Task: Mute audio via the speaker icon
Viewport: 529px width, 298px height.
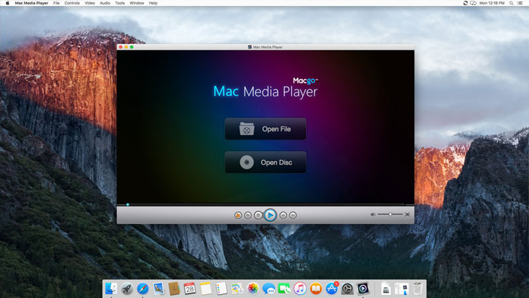Action: (373, 215)
